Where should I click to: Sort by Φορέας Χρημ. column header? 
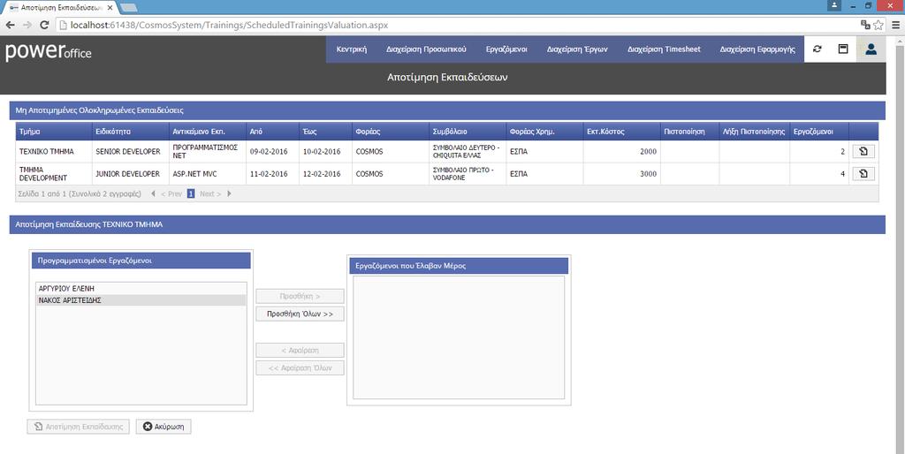[544, 132]
